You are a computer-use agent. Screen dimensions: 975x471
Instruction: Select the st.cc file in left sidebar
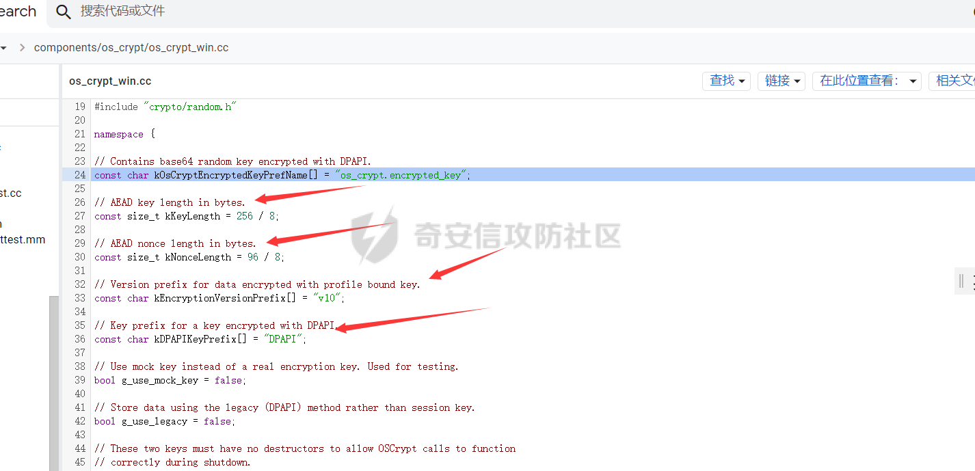pos(11,193)
